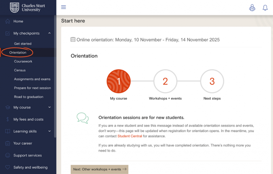The width and height of the screenshot is (273, 174).
Task: Open the Coursework checkpoint
Action: point(23,61)
